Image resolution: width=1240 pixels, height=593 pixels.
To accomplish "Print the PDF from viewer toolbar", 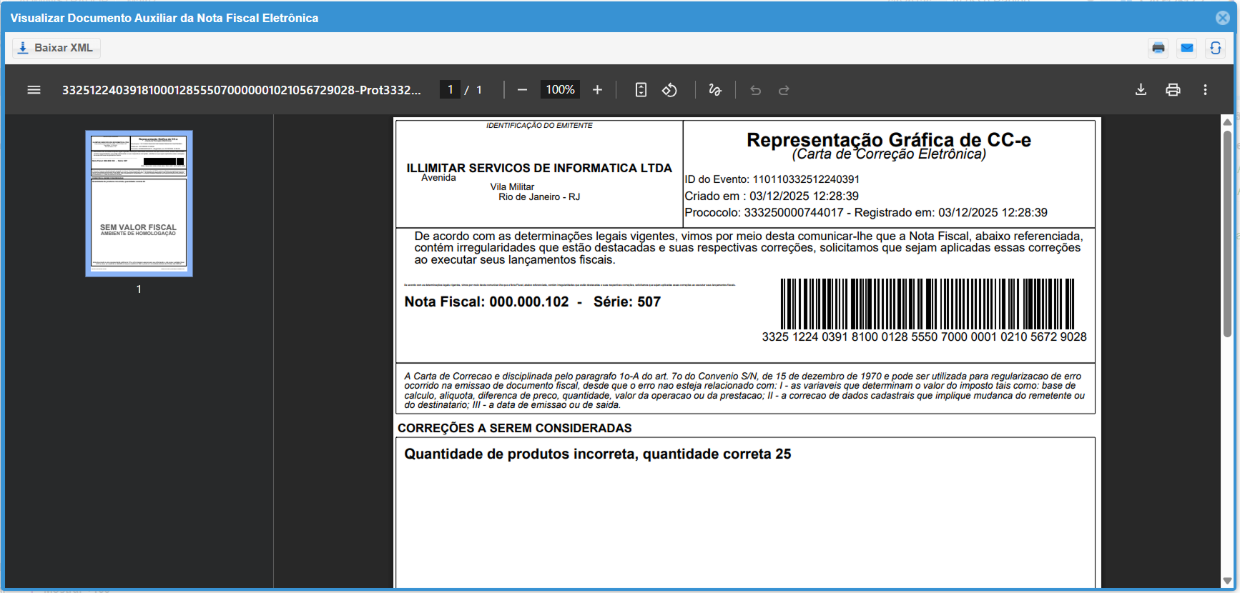I will pos(1173,90).
